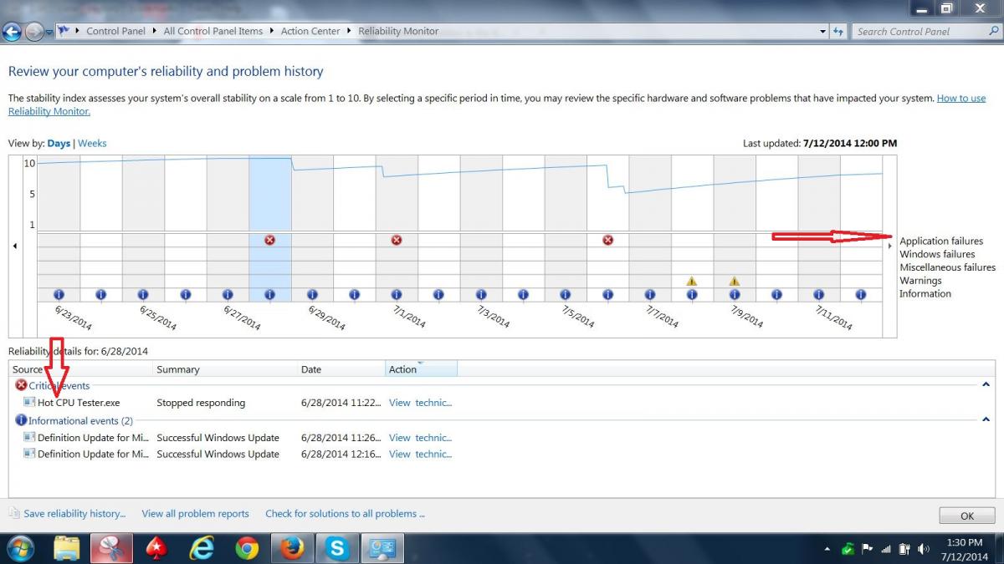View technical details for Hot CPU Tester.exe
Screen dimensions: 1004x564
pyautogui.click(x=420, y=403)
